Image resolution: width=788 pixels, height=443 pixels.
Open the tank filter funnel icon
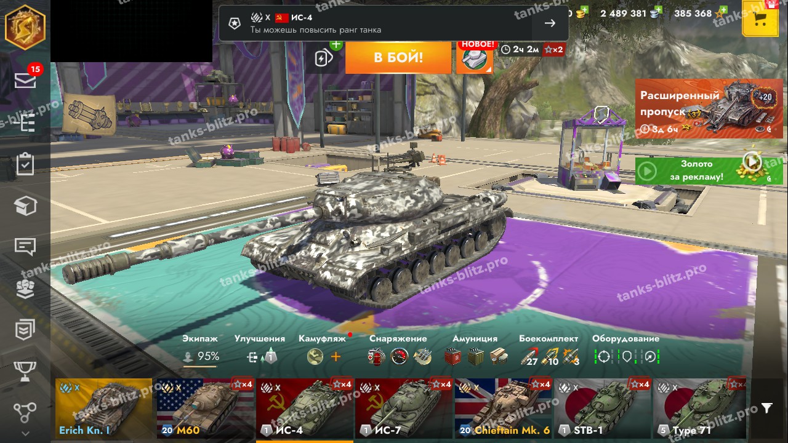(766, 408)
